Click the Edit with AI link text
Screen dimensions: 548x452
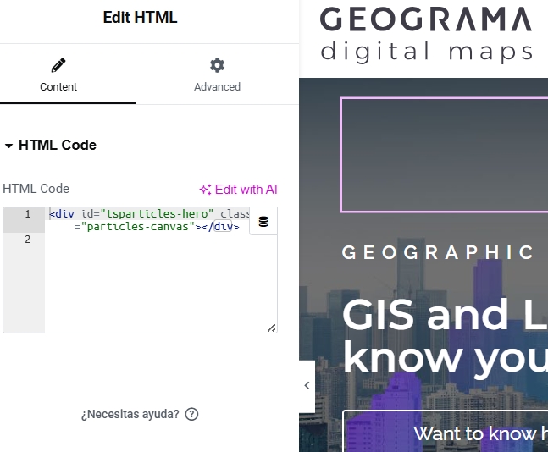(246, 190)
